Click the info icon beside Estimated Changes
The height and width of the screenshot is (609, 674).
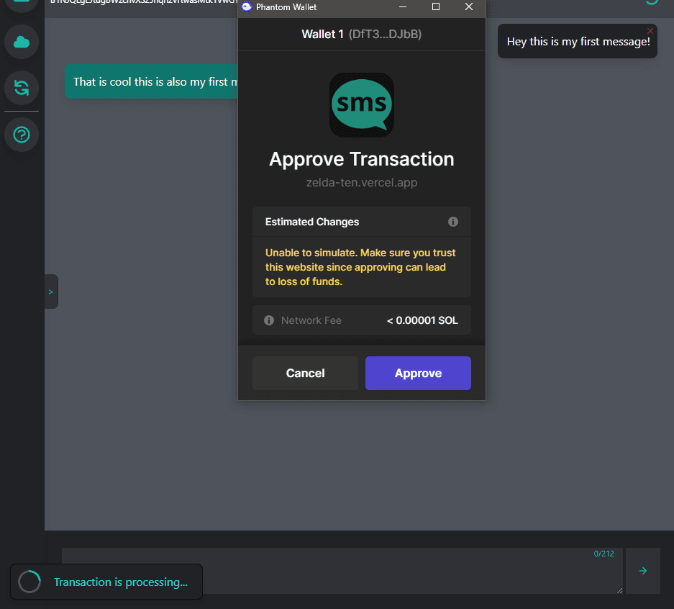pyautogui.click(x=453, y=222)
